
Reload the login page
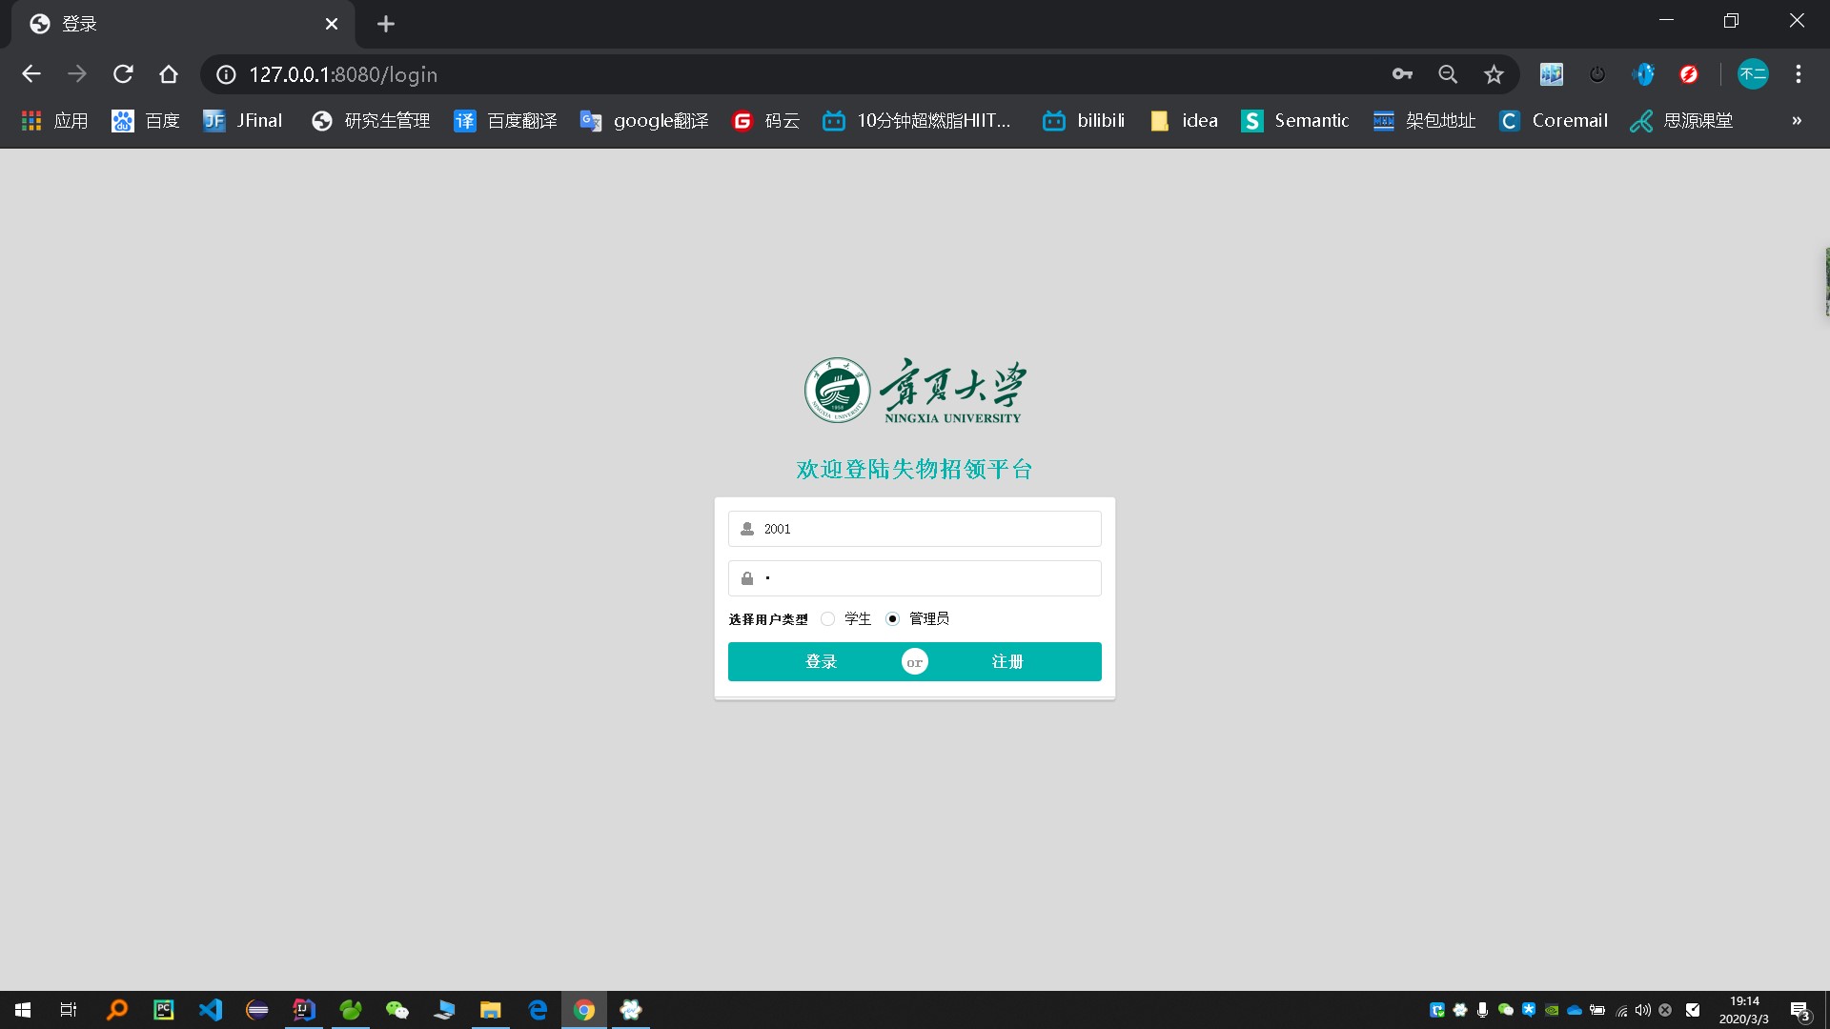click(x=123, y=74)
